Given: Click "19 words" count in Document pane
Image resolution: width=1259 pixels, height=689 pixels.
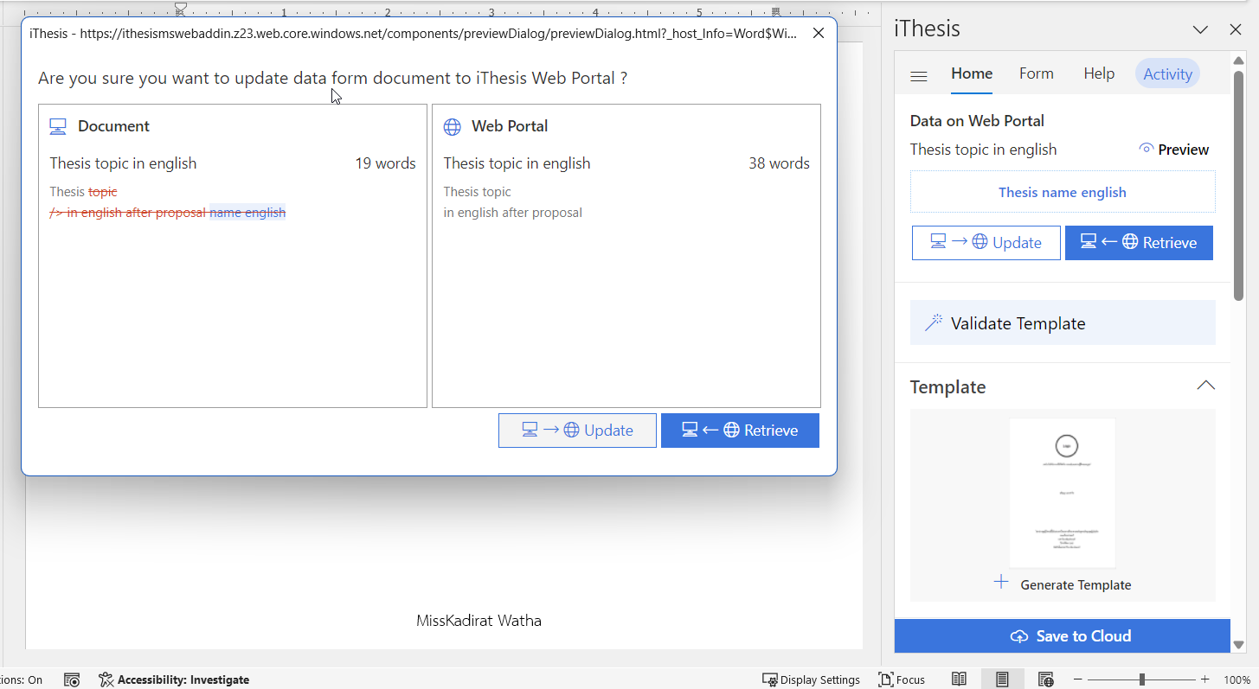Looking at the screenshot, I should pos(385,163).
